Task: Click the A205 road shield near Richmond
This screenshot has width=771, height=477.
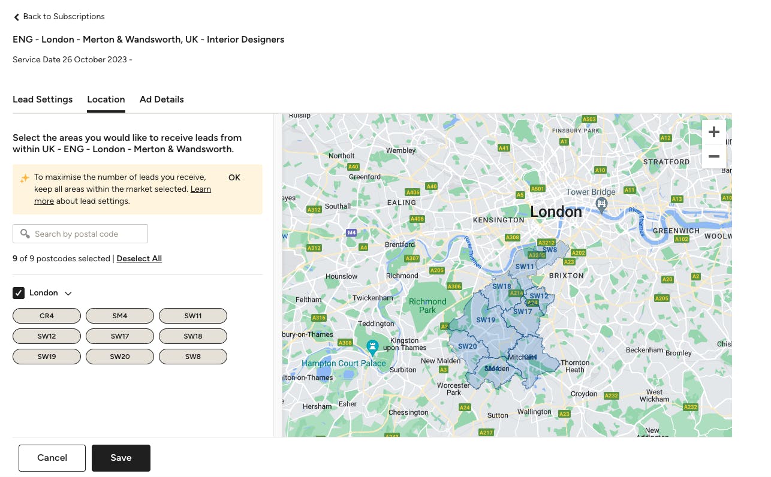Action: (437, 270)
